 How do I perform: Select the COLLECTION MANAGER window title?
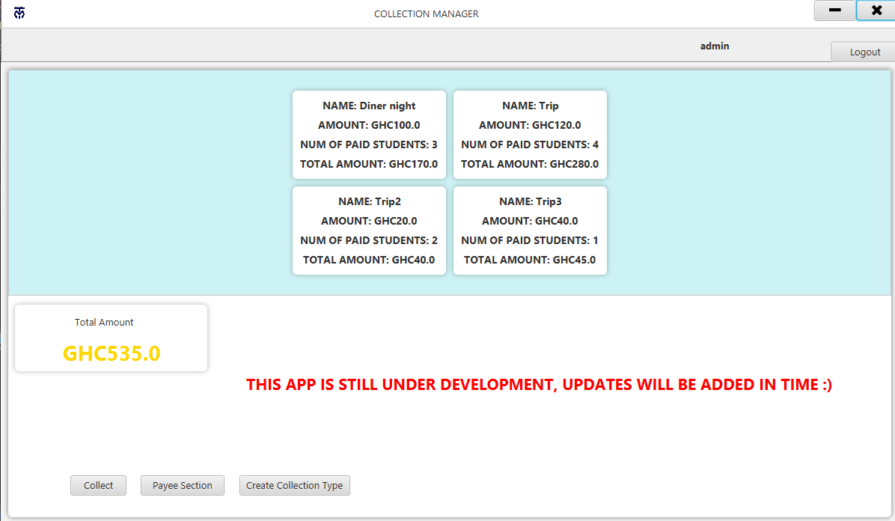click(426, 14)
